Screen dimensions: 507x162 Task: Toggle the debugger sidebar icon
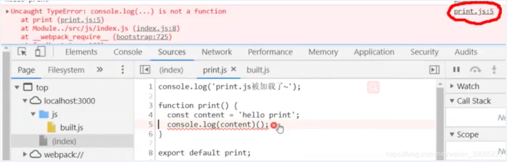[434, 70]
